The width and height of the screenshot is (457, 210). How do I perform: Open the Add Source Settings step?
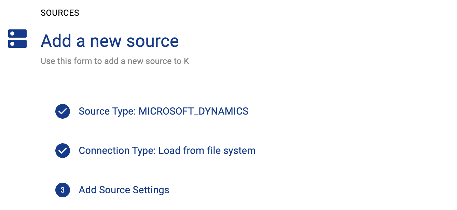(124, 190)
